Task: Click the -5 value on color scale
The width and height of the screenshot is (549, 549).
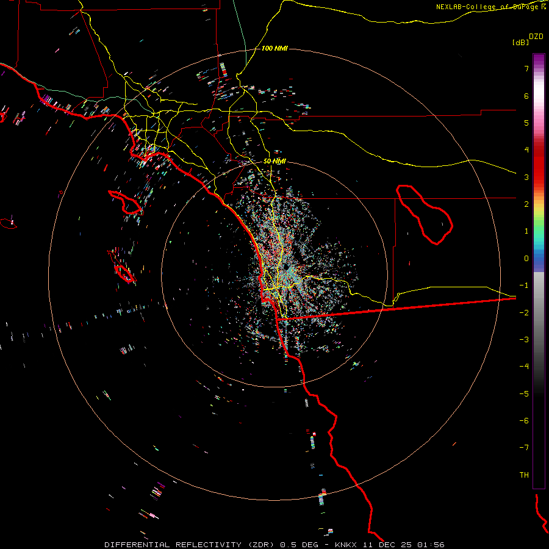Action: 524,393
